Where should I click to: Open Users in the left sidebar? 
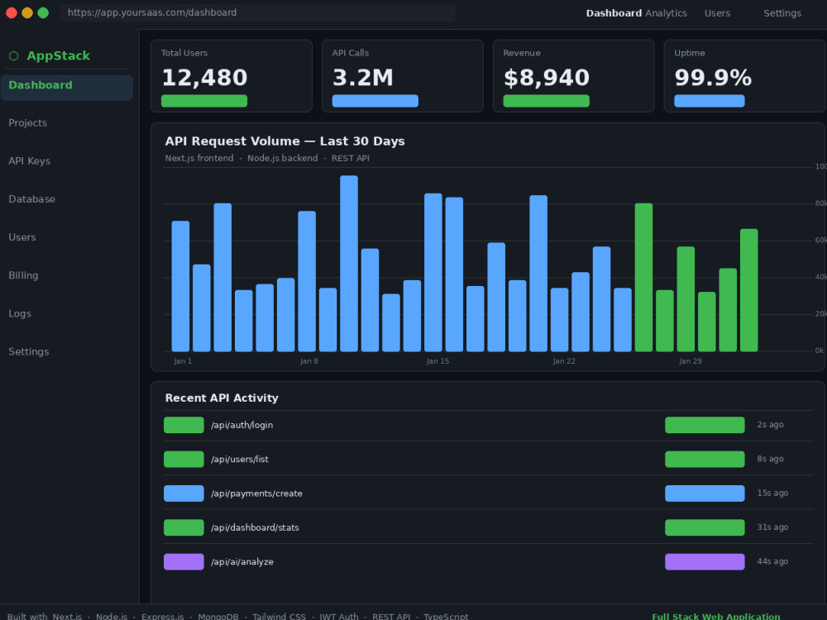22,237
